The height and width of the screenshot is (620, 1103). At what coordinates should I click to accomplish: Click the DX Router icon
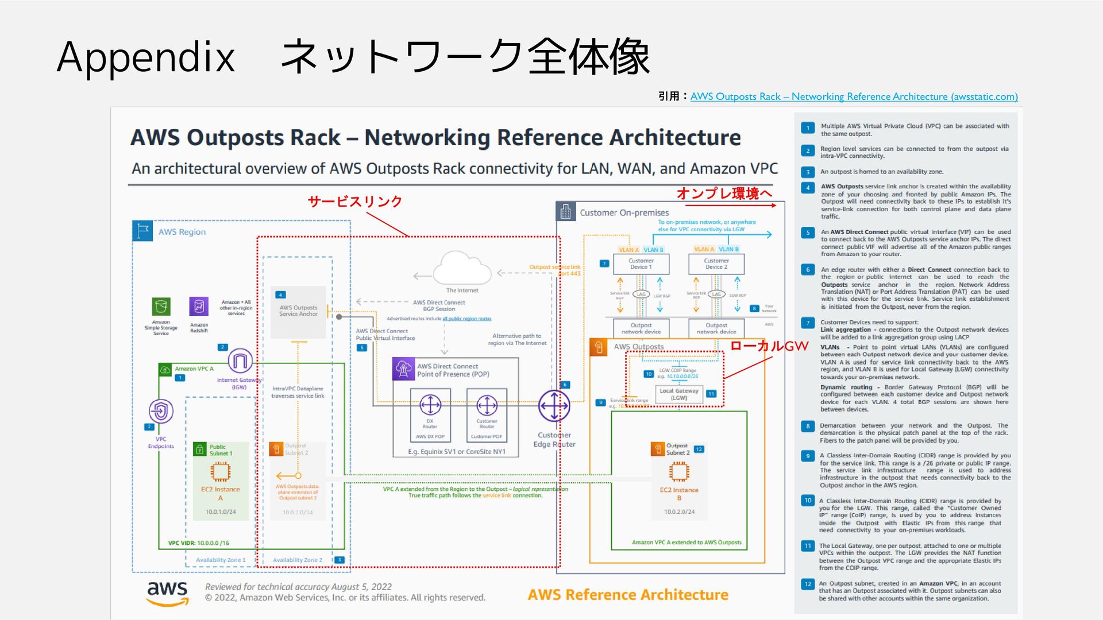click(430, 405)
